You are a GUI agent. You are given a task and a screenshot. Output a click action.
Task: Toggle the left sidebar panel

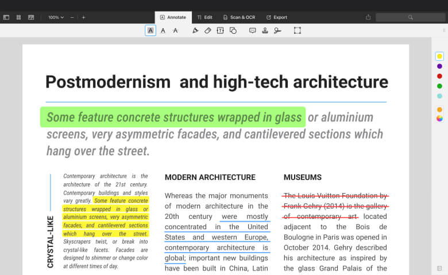(6, 17)
